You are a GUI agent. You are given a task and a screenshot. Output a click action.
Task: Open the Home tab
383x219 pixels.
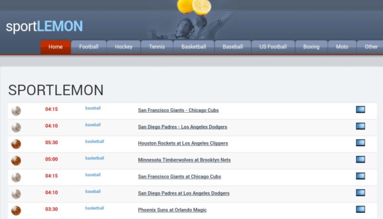point(56,47)
